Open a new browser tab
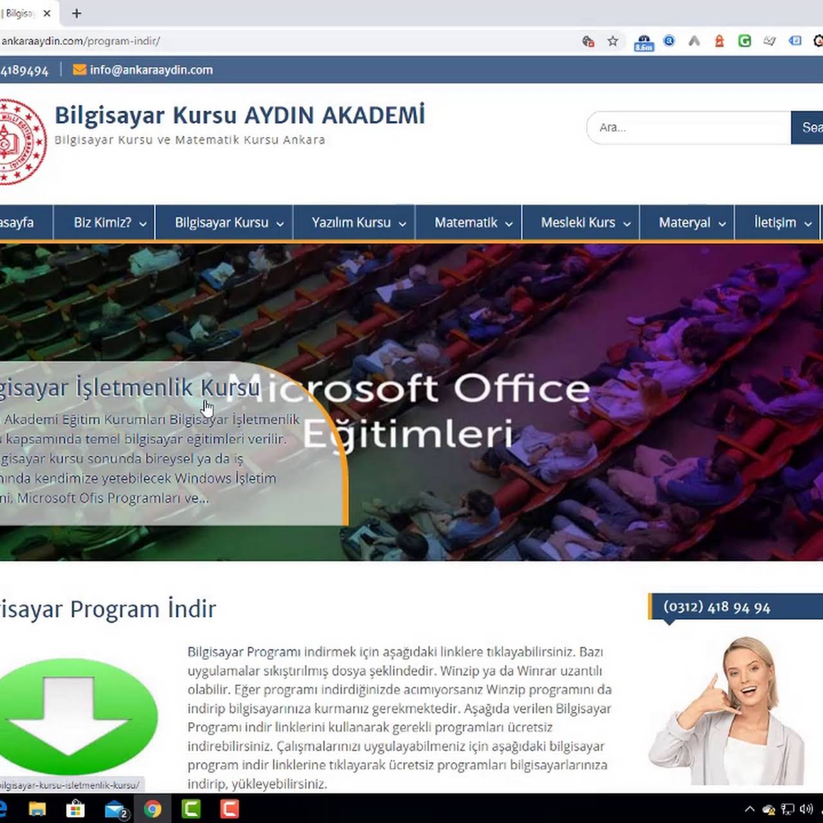This screenshot has height=823, width=823. 77,13
